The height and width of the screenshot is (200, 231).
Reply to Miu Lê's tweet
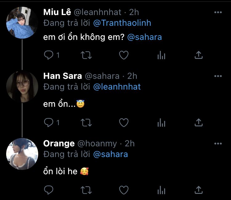[49, 55]
